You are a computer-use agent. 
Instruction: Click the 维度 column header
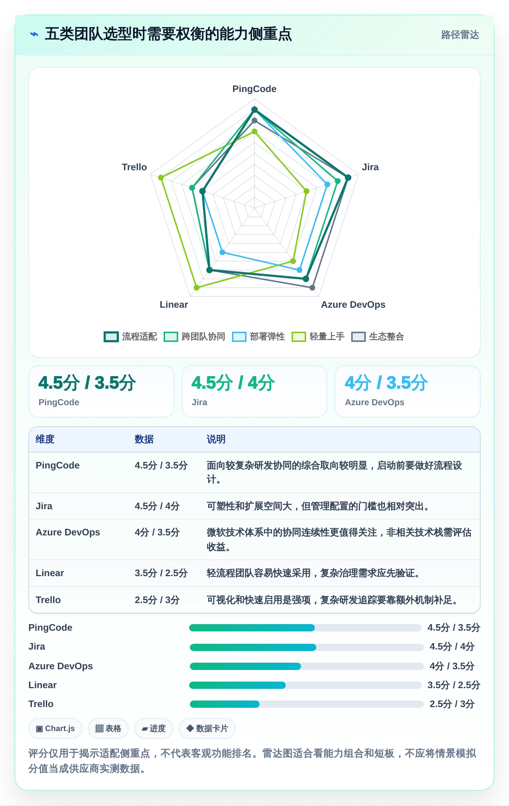coord(45,439)
